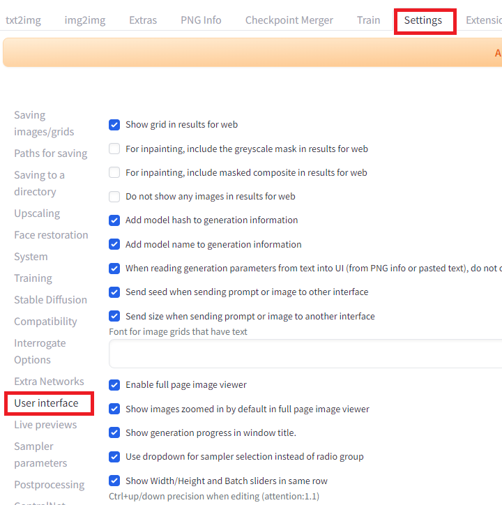Switch to the img2img tab

pyautogui.click(x=85, y=20)
